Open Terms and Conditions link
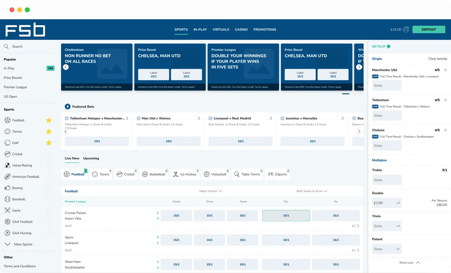The image size is (451, 273). coord(20,266)
